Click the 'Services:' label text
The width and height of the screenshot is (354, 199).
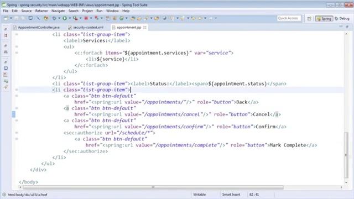(96, 40)
